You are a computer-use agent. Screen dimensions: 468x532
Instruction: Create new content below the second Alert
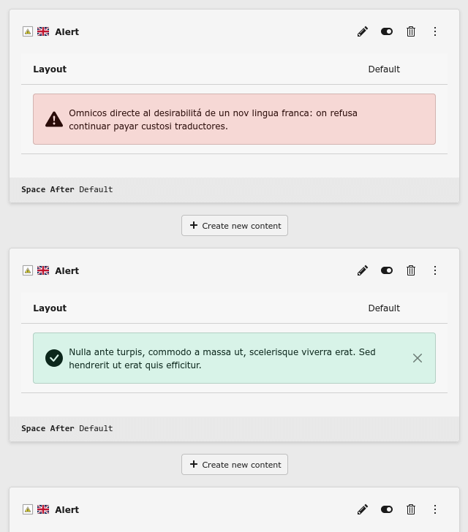tap(235, 465)
